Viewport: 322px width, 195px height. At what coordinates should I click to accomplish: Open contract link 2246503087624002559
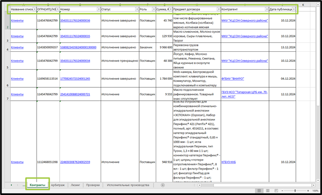[x=75, y=162]
